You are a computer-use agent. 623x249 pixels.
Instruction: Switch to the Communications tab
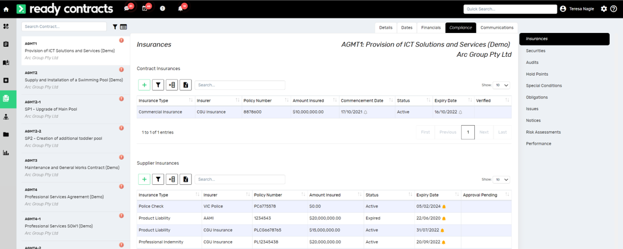tap(497, 28)
